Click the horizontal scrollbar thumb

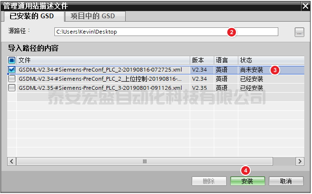click(x=144, y=162)
